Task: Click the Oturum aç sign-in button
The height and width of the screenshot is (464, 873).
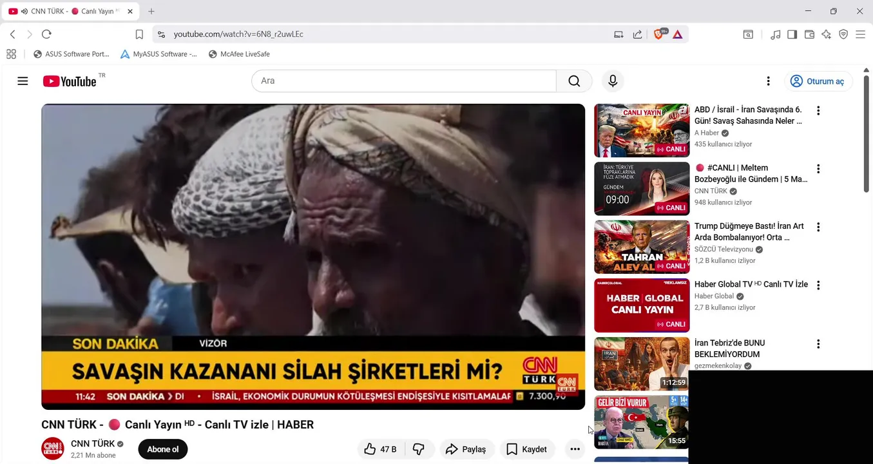Action: tap(818, 81)
